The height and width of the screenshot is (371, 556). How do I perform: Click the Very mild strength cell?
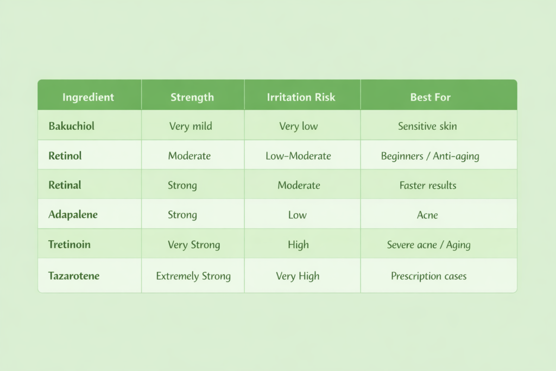191,127
